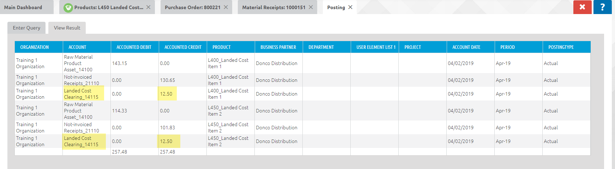Close the Posting tab
This screenshot has height=169, width=615.
(350, 7)
